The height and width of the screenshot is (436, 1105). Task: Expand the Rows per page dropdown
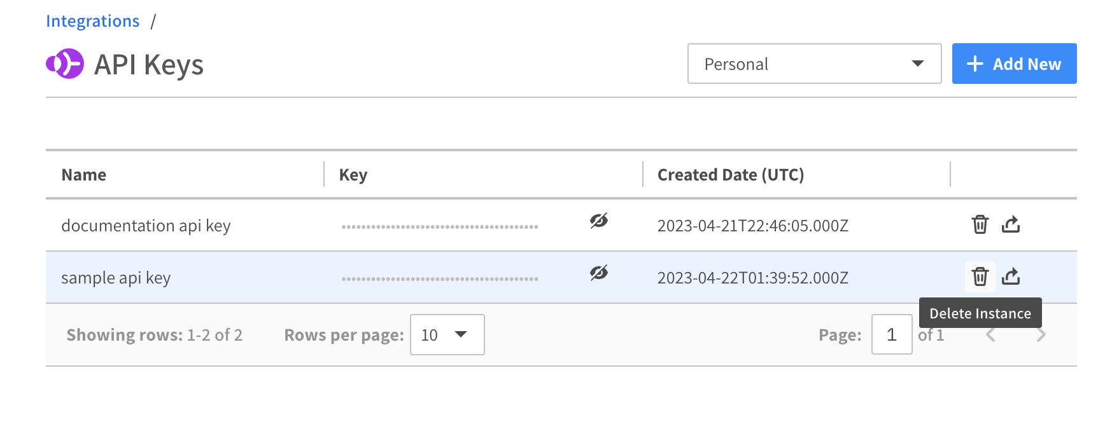[x=447, y=334]
